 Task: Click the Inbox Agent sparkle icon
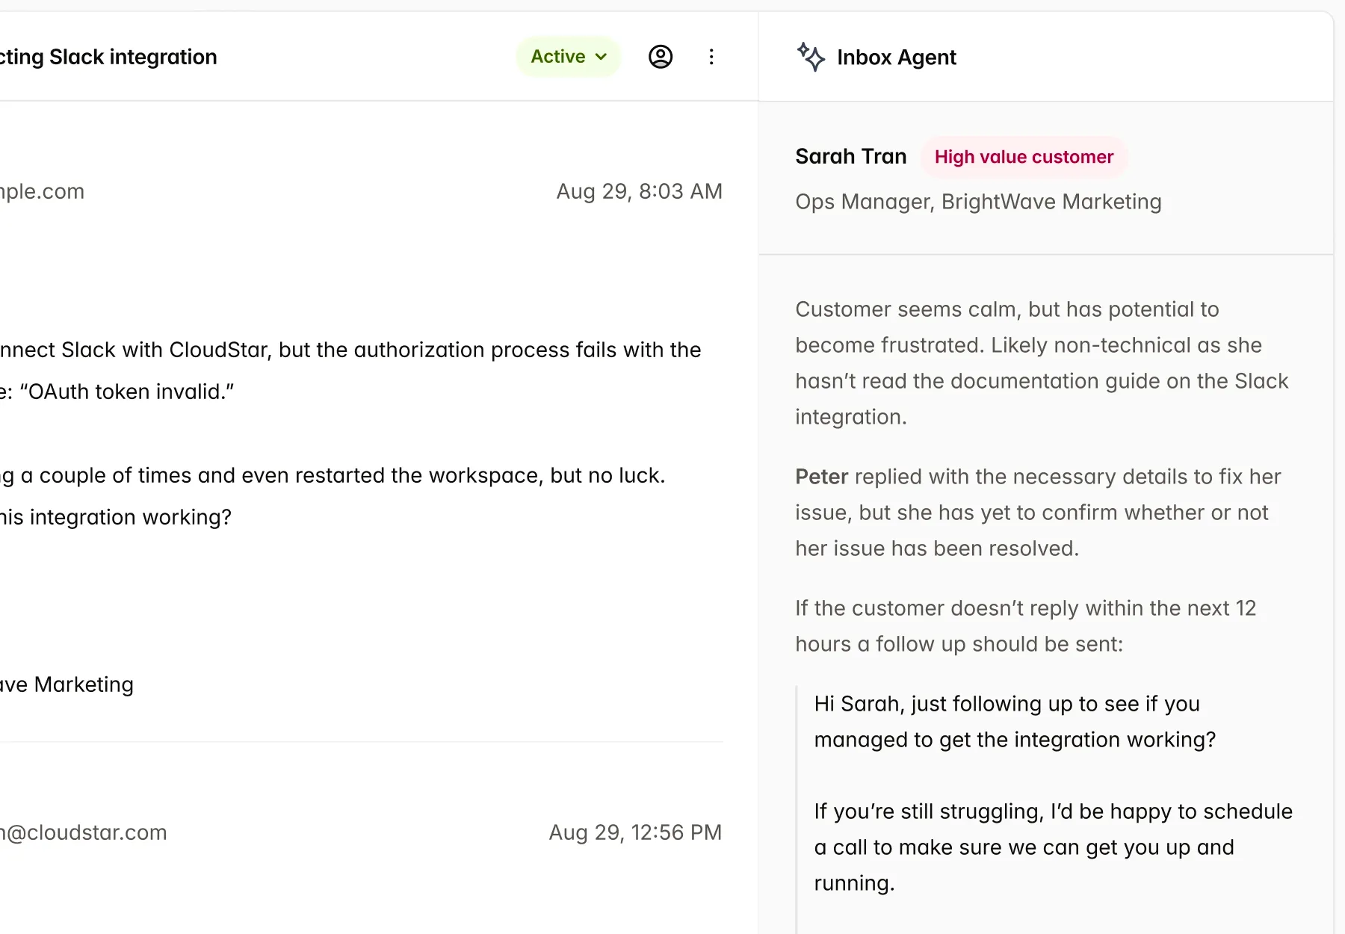click(x=811, y=57)
